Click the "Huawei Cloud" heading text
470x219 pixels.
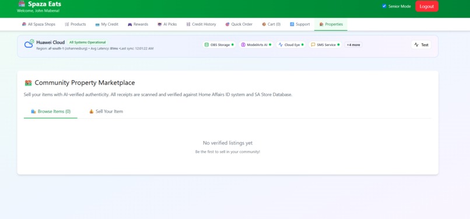click(50, 43)
